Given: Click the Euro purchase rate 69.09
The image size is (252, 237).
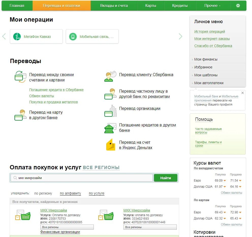Looking at the screenshot, I should point(219,181).
